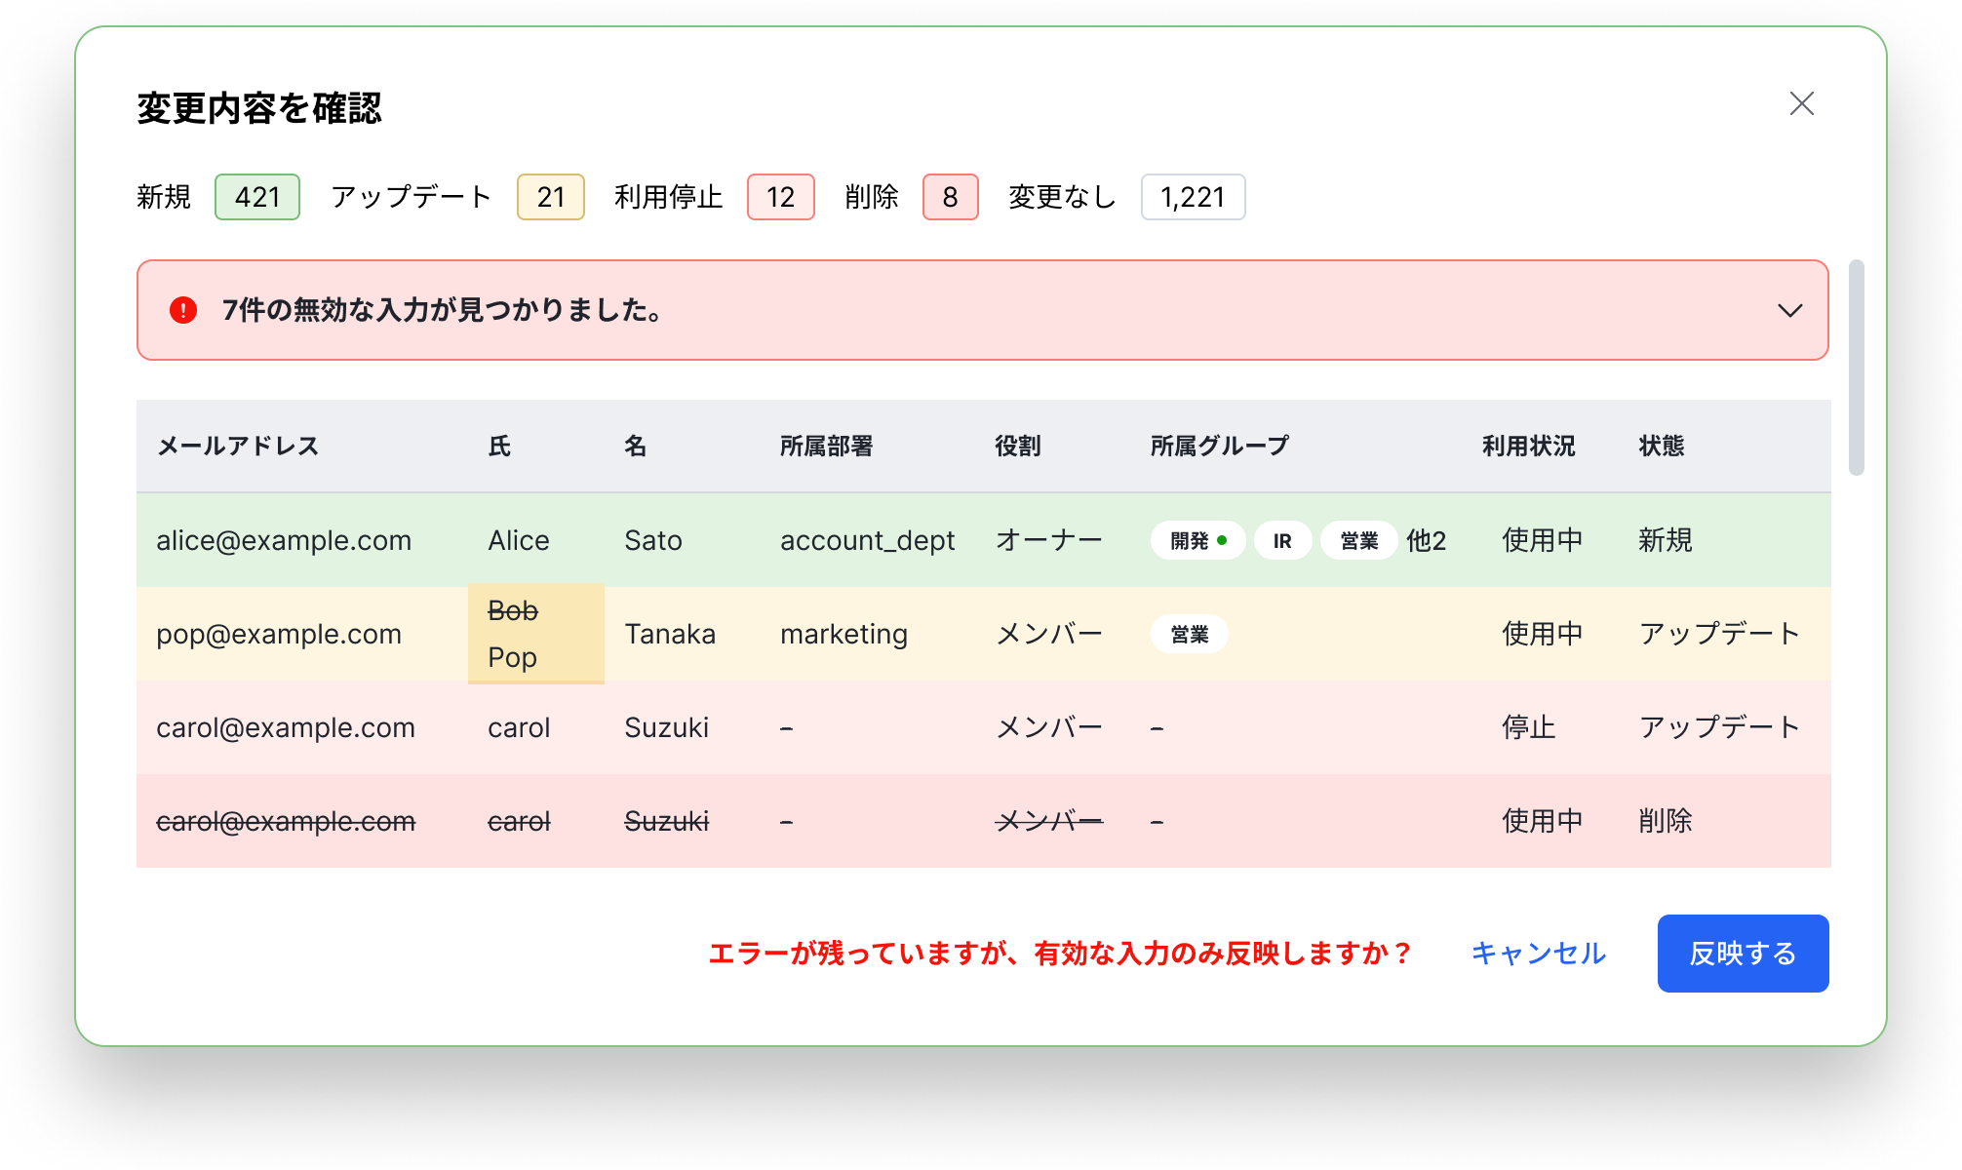Click the strikethrough carol@example.com email

click(x=286, y=821)
